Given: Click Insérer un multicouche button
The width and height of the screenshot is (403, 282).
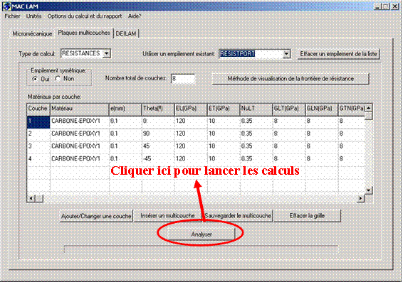Looking at the screenshot, I should pyautogui.click(x=167, y=216).
